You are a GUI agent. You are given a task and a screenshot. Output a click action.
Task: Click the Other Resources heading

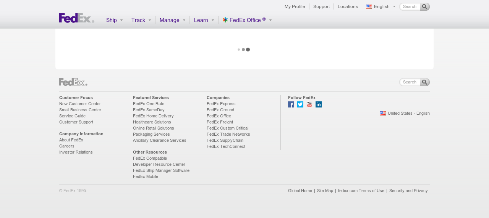150,152
